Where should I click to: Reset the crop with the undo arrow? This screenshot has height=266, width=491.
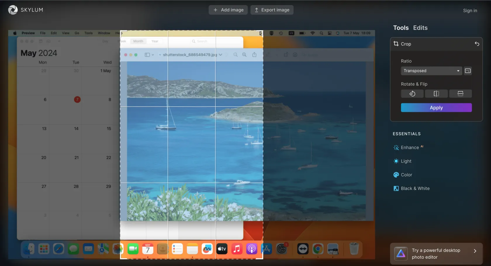[477, 44]
